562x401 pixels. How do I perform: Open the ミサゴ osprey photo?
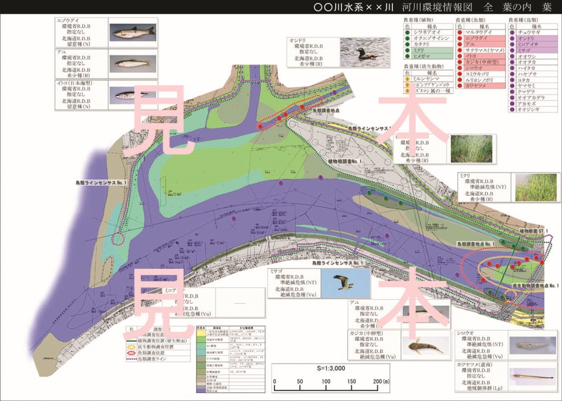345,283
